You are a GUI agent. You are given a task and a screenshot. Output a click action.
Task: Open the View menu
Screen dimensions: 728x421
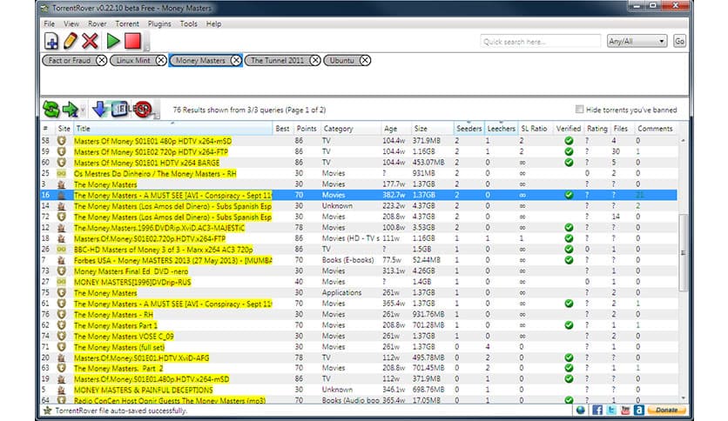[x=71, y=23]
